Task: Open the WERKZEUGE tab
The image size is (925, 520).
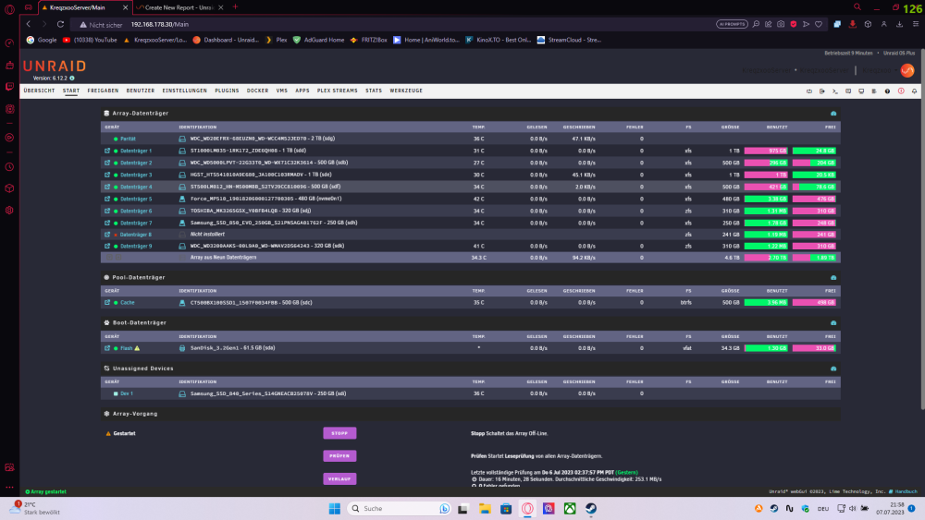Action: (406, 91)
